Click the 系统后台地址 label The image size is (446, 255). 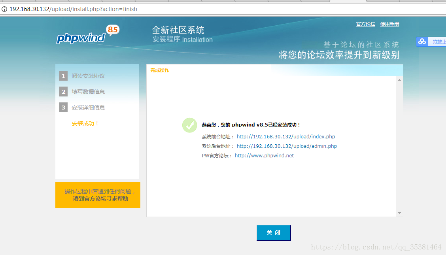[x=218, y=146]
